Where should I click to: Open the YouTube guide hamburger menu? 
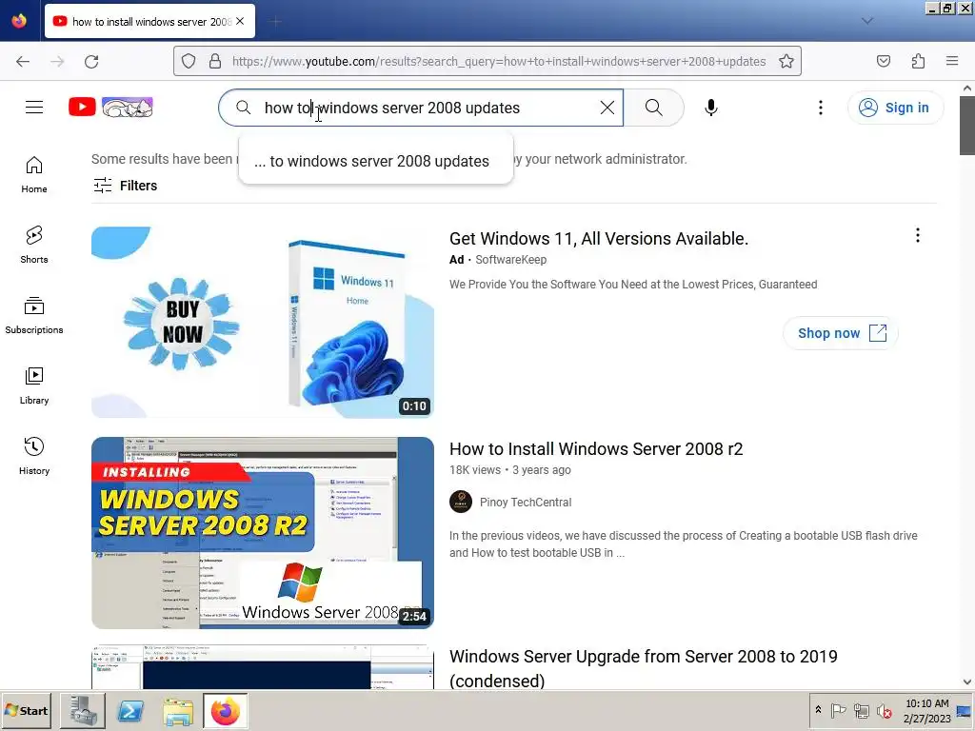pos(34,108)
